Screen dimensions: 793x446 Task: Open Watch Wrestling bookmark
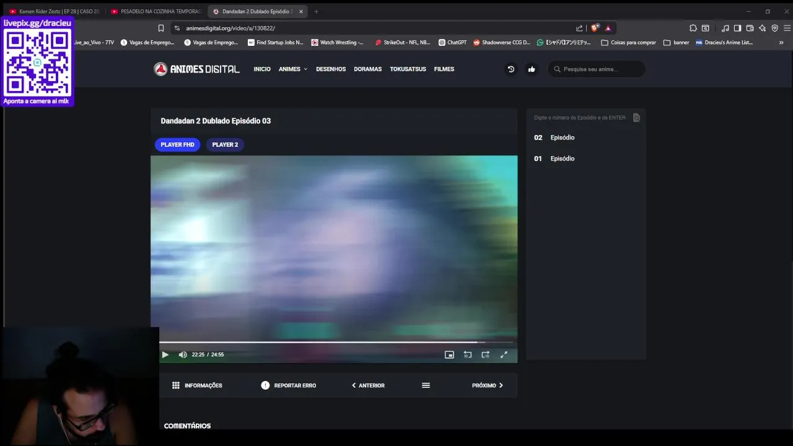click(337, 43)
